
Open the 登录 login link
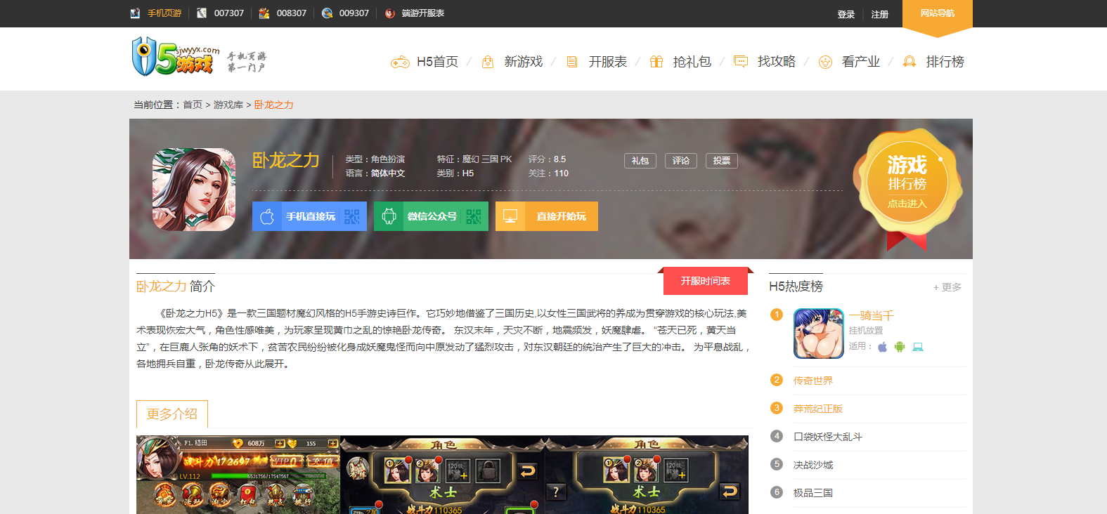click(x=846, y=14)
